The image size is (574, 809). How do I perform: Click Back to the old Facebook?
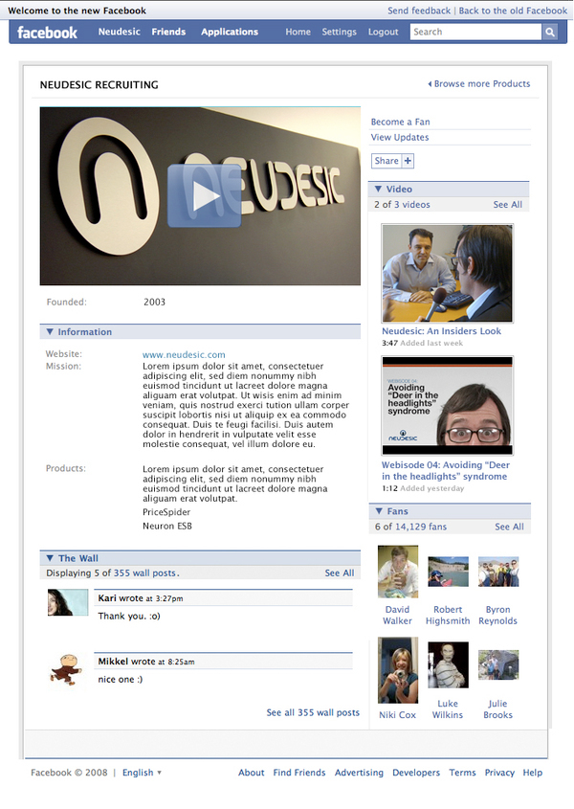(x=513, y=11)
